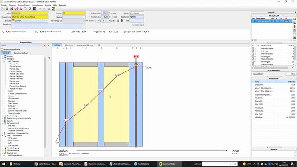Click the print toolbar icon
Viewport: 297px width, 167px height.
(x=21, y=9)
